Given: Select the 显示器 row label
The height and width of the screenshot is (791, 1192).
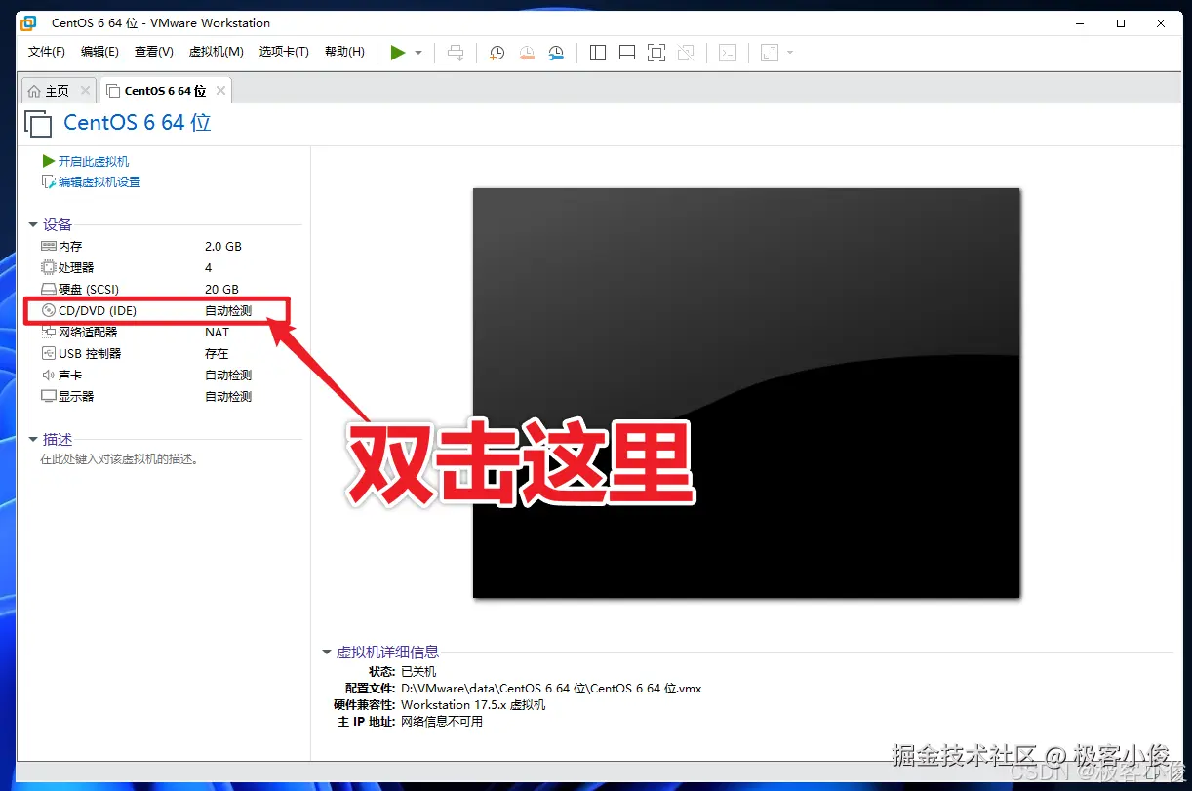Looking at the screenshot, I should click(x=76, y=397).
